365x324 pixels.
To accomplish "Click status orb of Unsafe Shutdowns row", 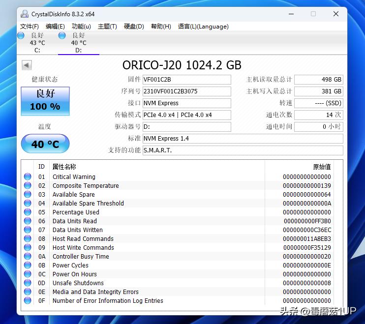I will 28,283.
